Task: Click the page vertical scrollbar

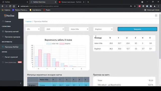Action: click(160, 37)
